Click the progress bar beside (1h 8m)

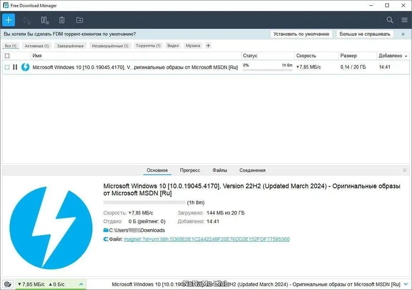[144, 202]
